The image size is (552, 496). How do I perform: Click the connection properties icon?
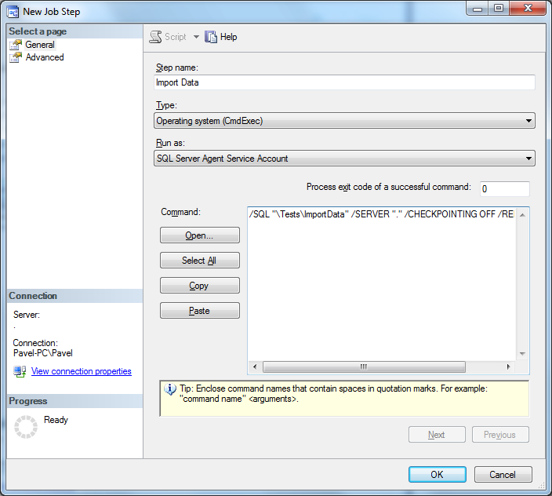[20, 372]
